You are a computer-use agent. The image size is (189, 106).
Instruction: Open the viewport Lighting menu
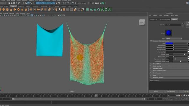(x=12, y=13)
